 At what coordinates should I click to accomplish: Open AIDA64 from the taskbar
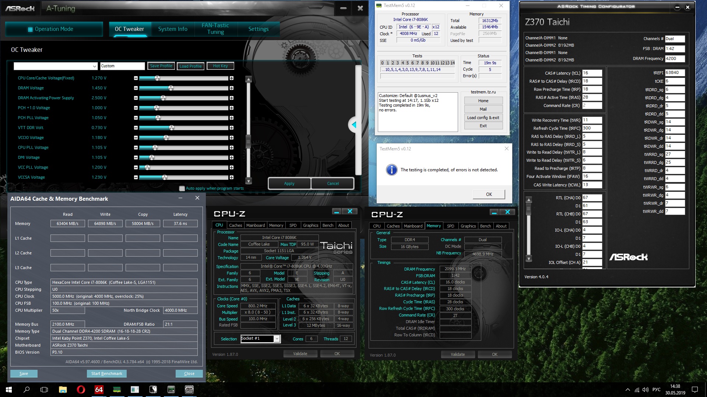click(x=99, y=390)
